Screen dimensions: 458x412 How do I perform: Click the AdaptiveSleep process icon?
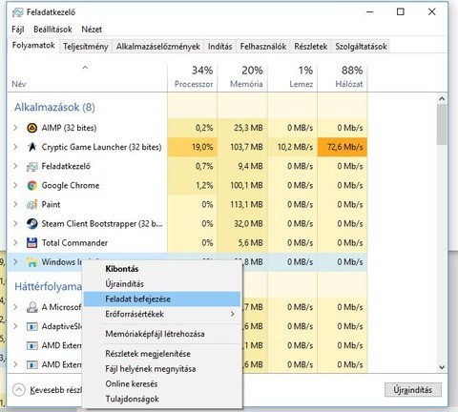(31, 326)
